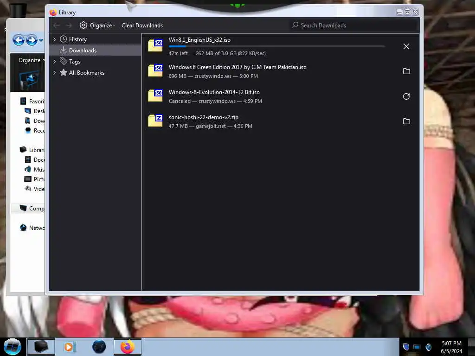Select History in the Library sidebar
The width and height of the screenshot is (475, 356).
(77, 39)
